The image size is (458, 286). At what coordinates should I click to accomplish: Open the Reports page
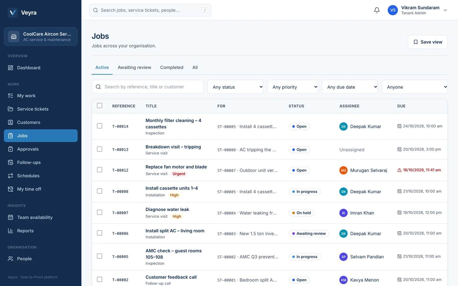click(x=41, y=231)
